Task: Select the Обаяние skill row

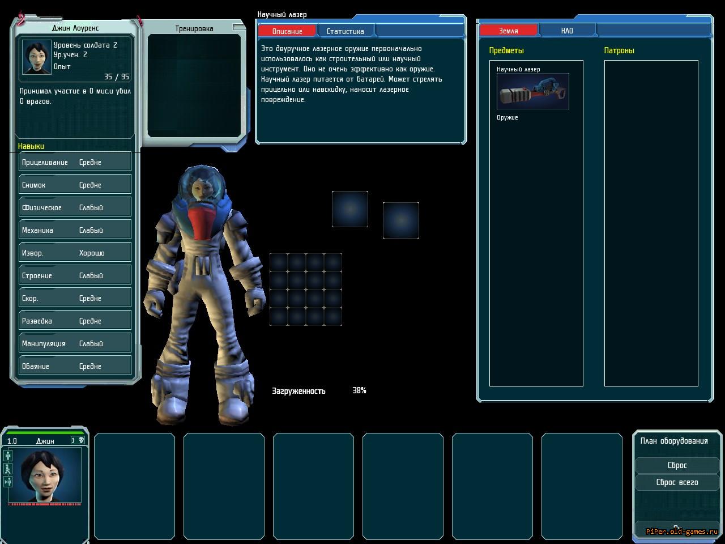Action: coord(75,366)
